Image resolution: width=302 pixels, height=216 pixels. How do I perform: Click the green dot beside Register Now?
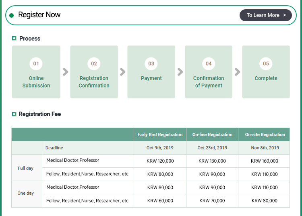[11, 15]
